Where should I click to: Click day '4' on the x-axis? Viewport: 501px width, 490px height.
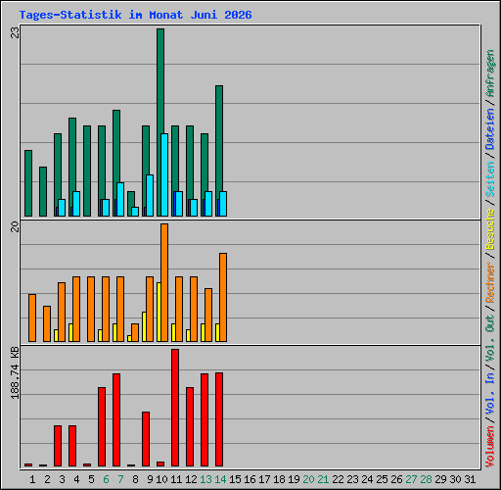click(x=76, y=479)
